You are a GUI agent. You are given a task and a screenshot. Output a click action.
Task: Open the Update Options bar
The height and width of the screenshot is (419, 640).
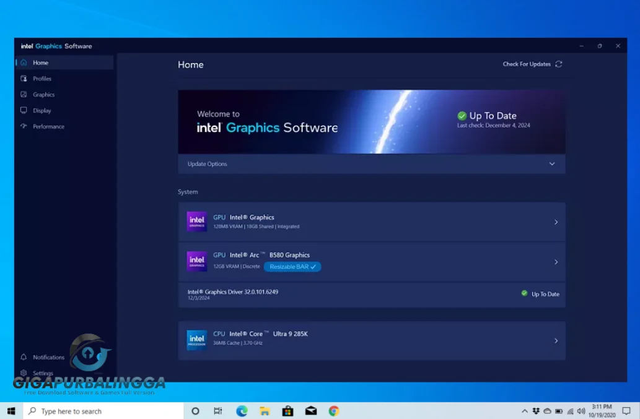coord(372,163)
